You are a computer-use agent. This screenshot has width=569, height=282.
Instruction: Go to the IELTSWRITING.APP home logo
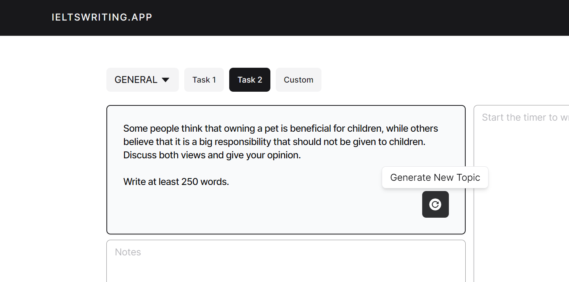pos(102,17)
